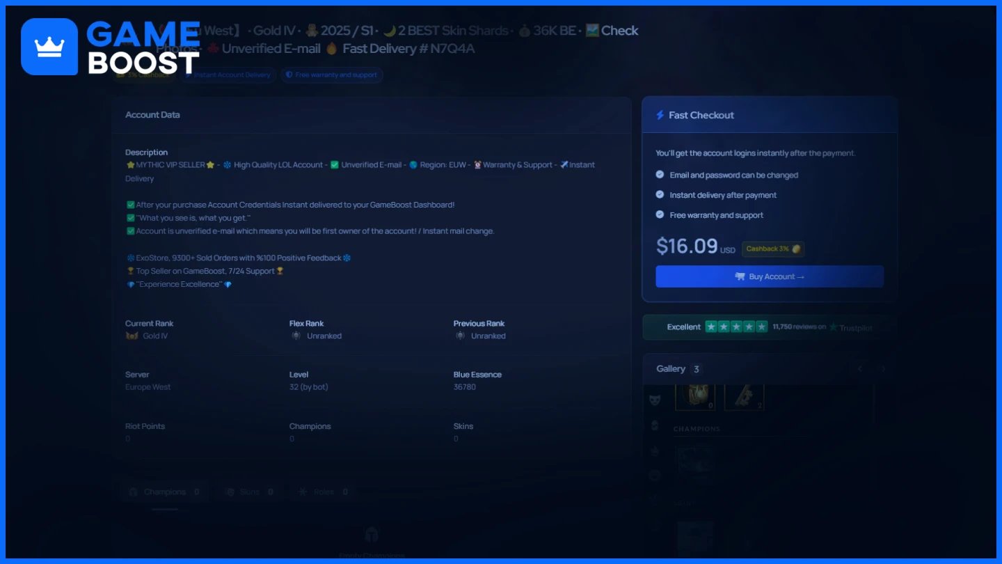Click the coin icon in Cashback 3% badge
1002x564 pixels.
(x=796, y=249)
